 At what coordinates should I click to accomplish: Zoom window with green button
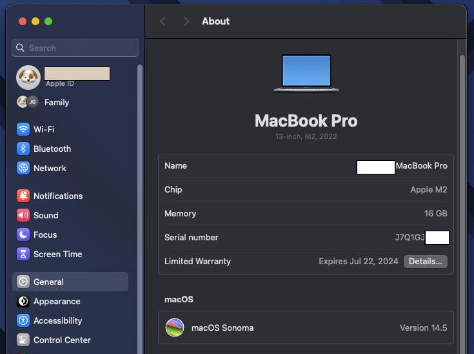[48, 21]
